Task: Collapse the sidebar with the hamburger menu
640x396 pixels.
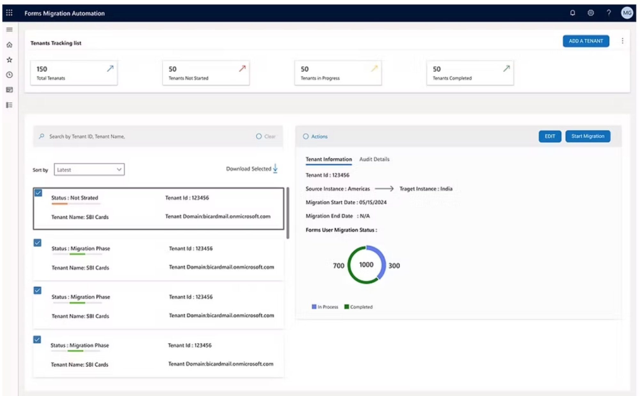Action: click(x=10, y=29)
